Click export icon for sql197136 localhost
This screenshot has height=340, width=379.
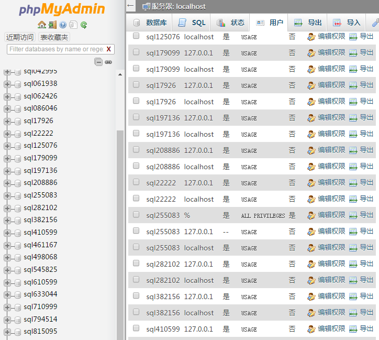[x=353, y=134]
